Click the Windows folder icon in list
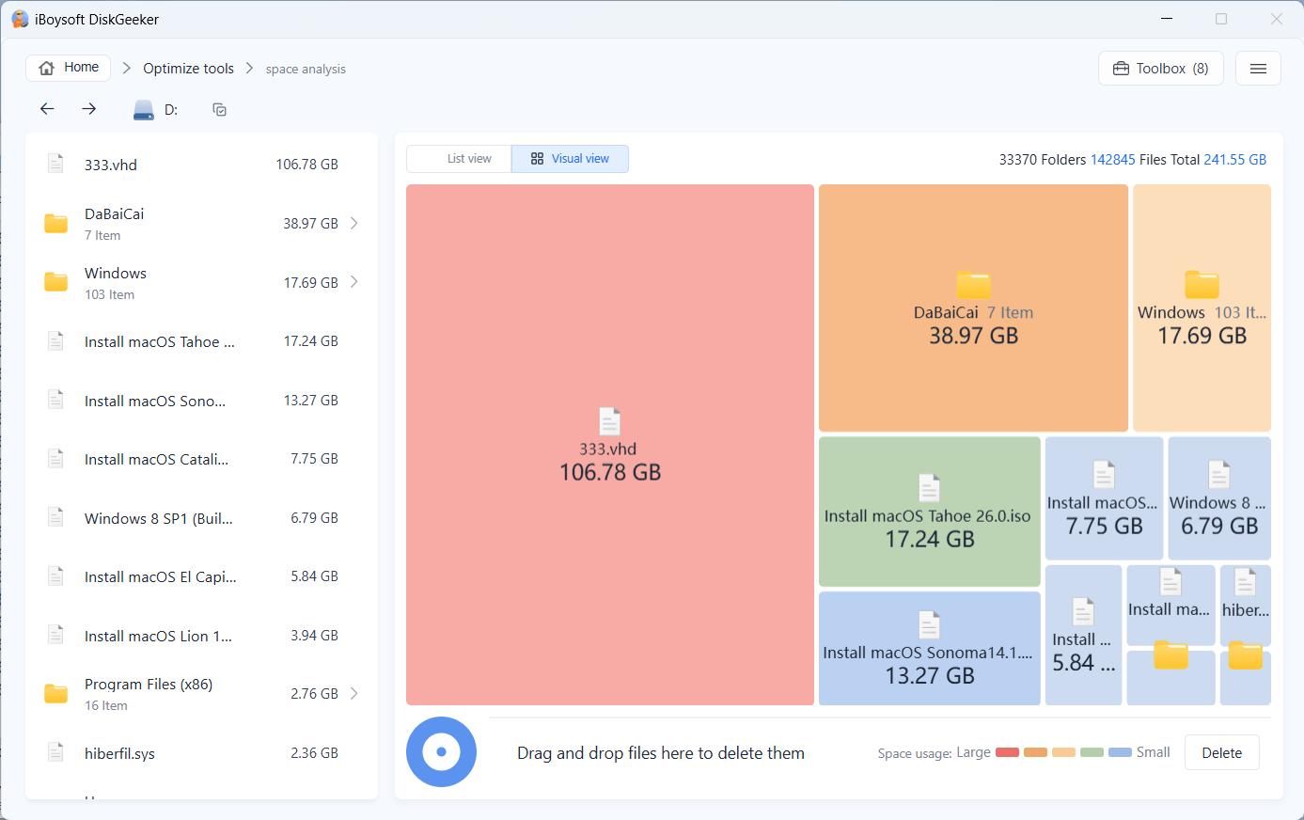Viewport: 1304px width, 820px height. [56, 282]
